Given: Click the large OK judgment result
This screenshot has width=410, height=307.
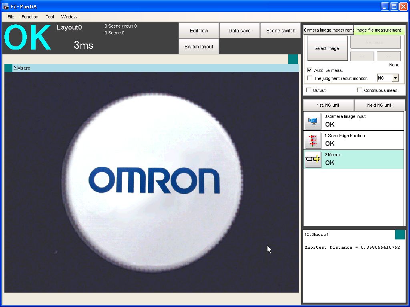Looking at the screenshot, I should point(28,37).
